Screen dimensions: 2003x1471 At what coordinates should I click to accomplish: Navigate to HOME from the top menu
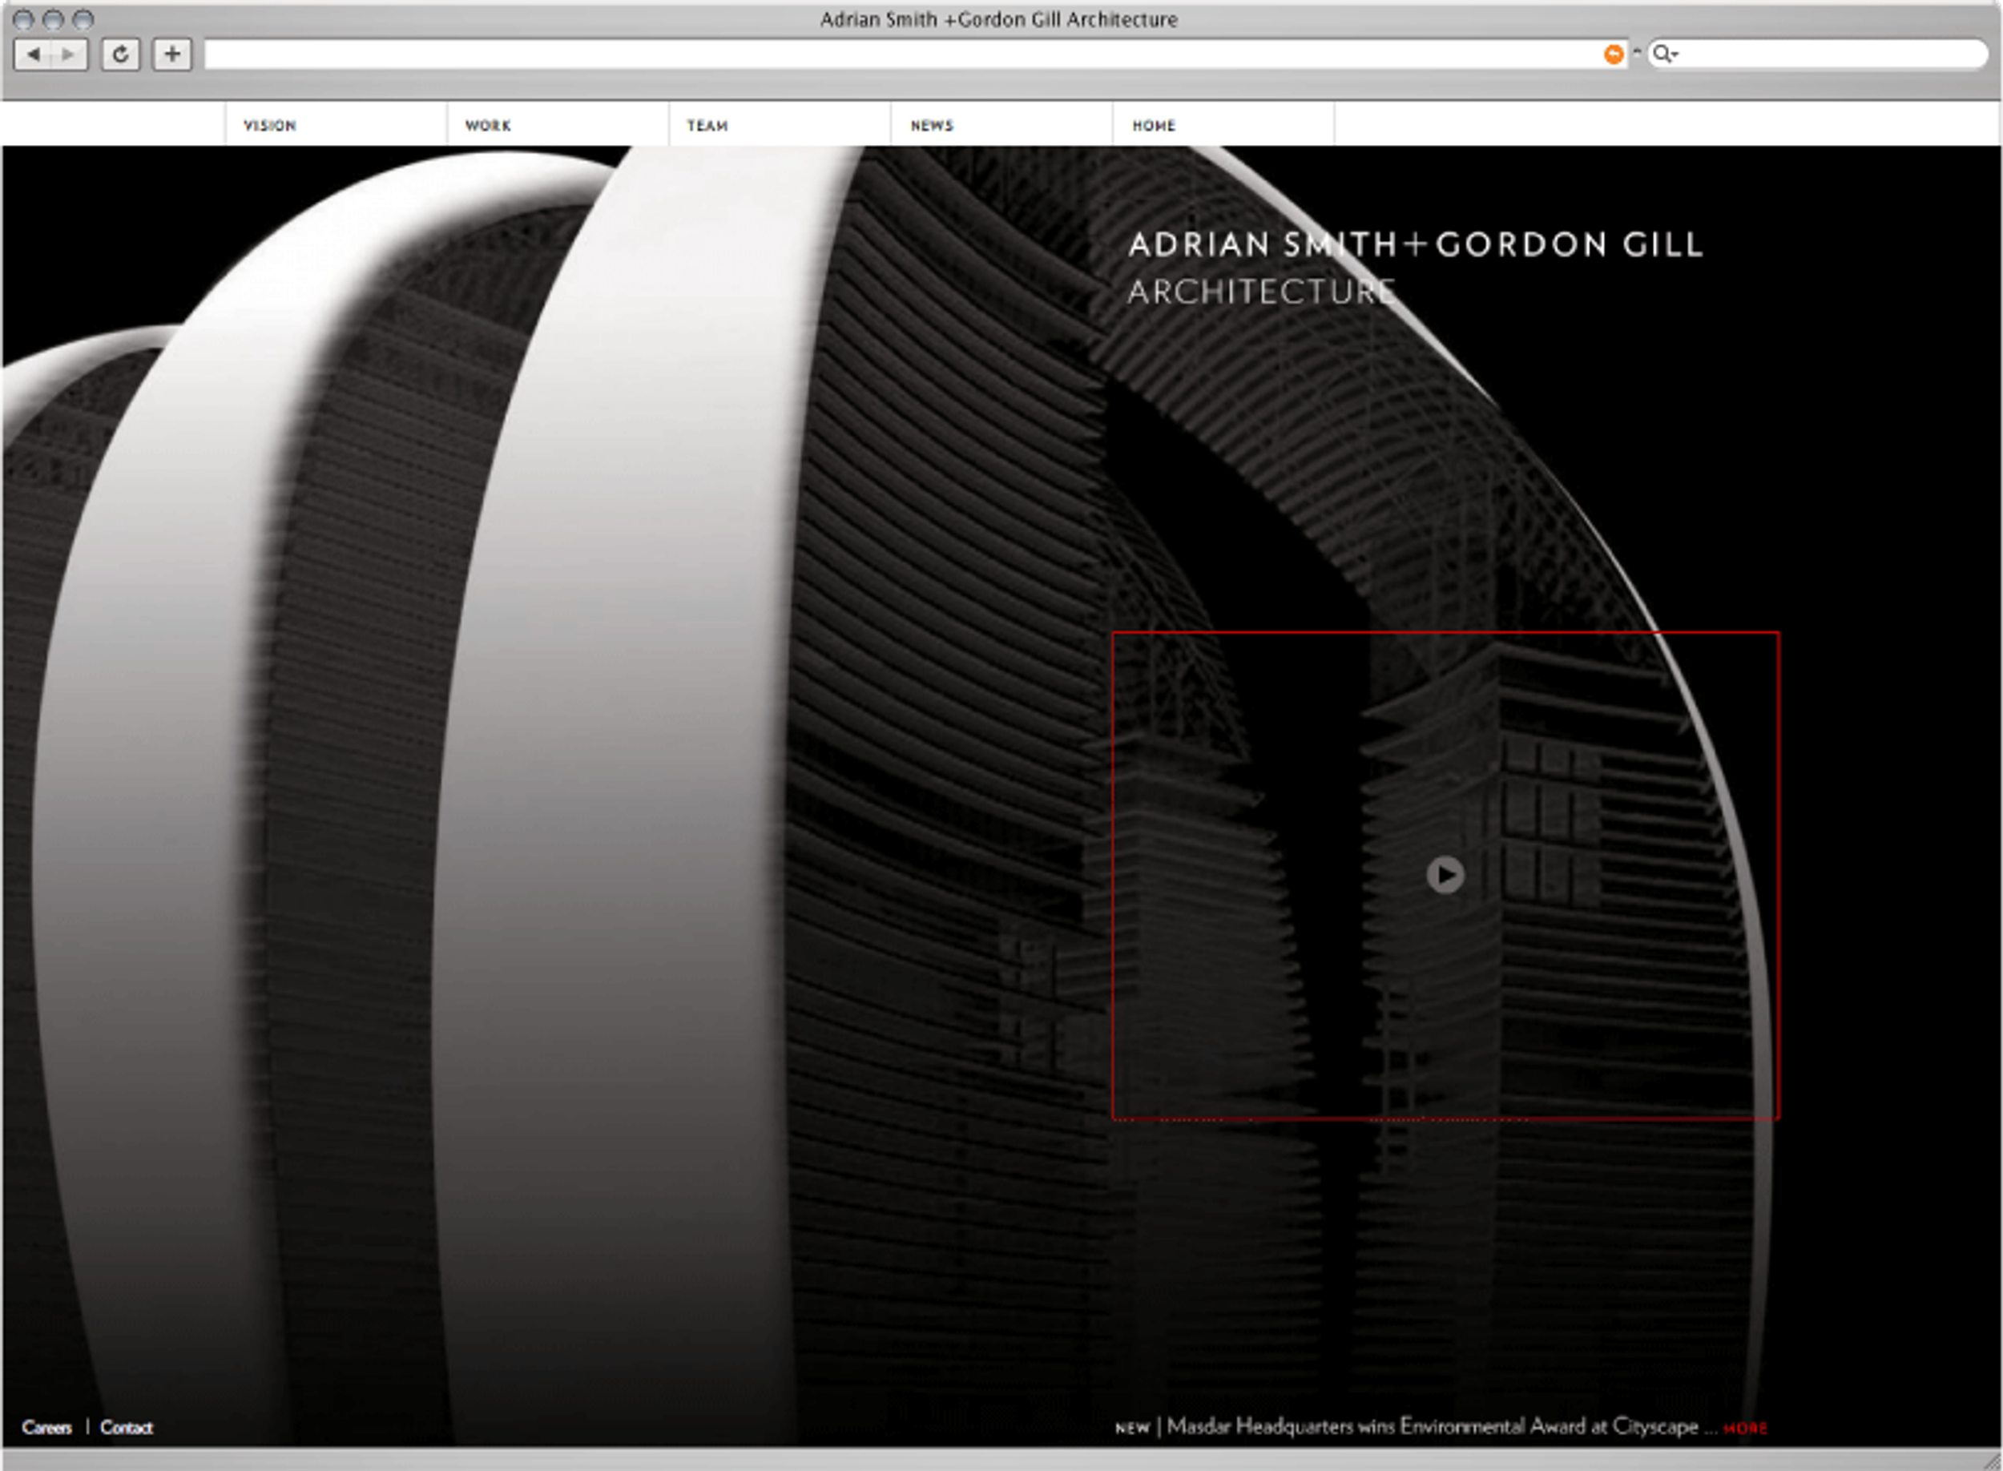[1154, 126]
